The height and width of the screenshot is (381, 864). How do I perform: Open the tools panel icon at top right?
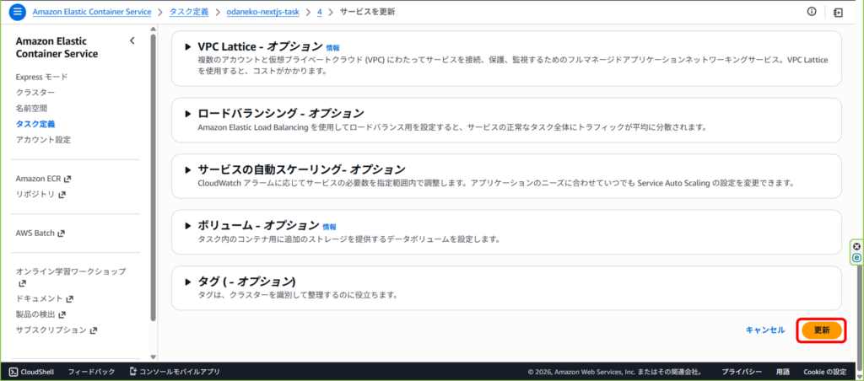838,13
